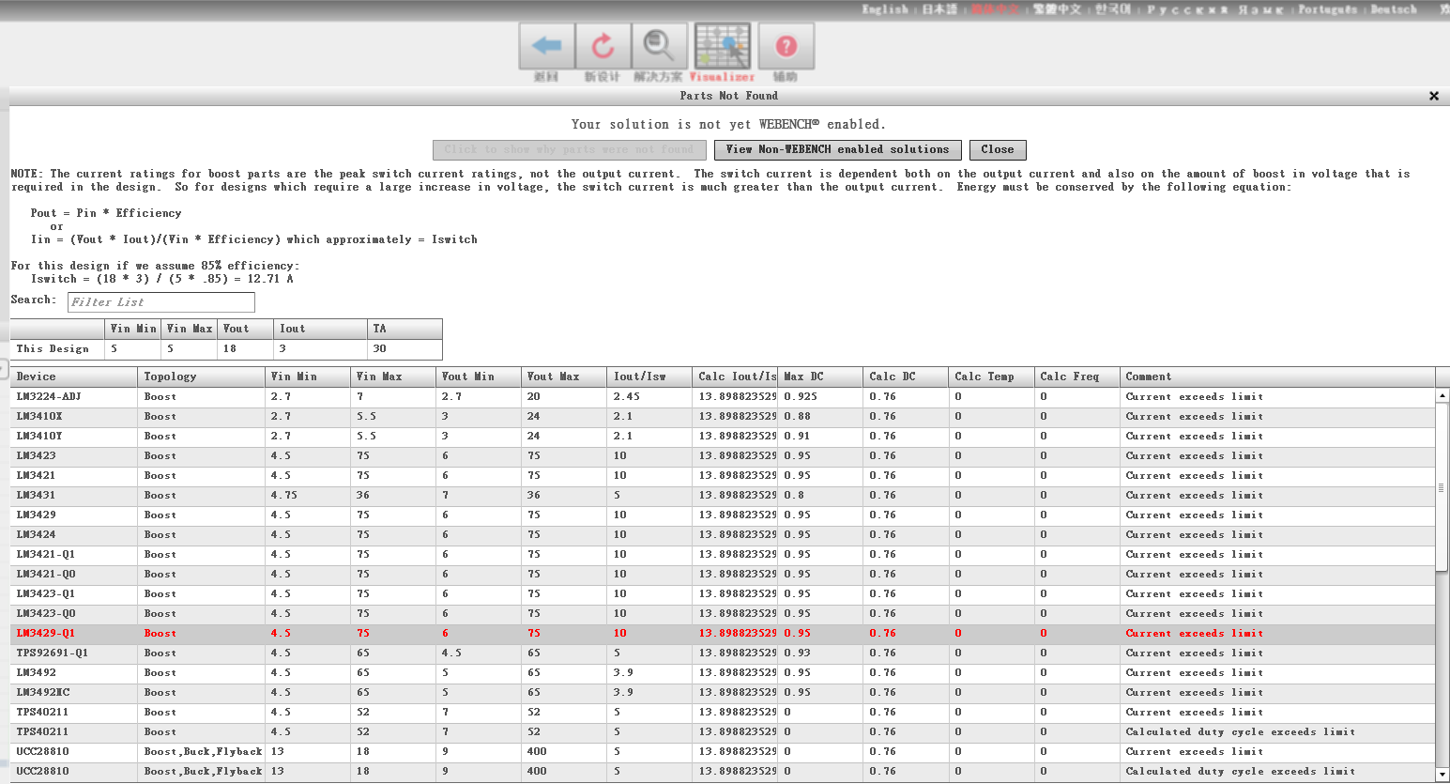Image resolution: width=1450 pixels, height=784 pixels.
Task: Sort table by Calc Freq column header
Action: [1076, 377]
